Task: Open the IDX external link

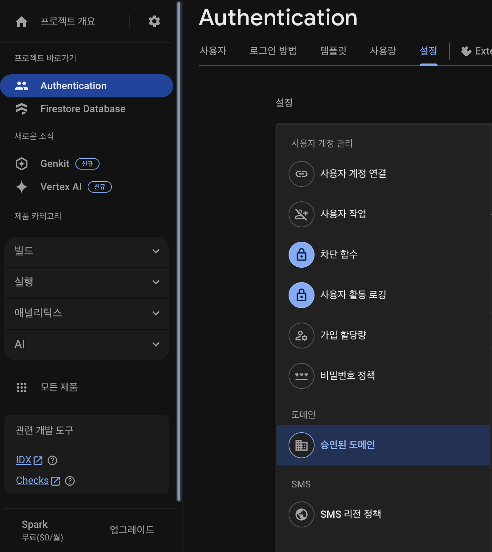Action: 29,460
